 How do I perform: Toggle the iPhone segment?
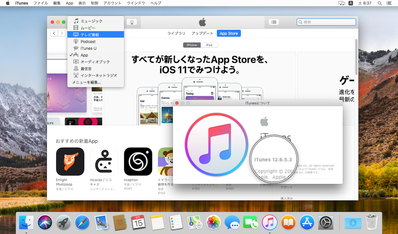tap(192, 45)
